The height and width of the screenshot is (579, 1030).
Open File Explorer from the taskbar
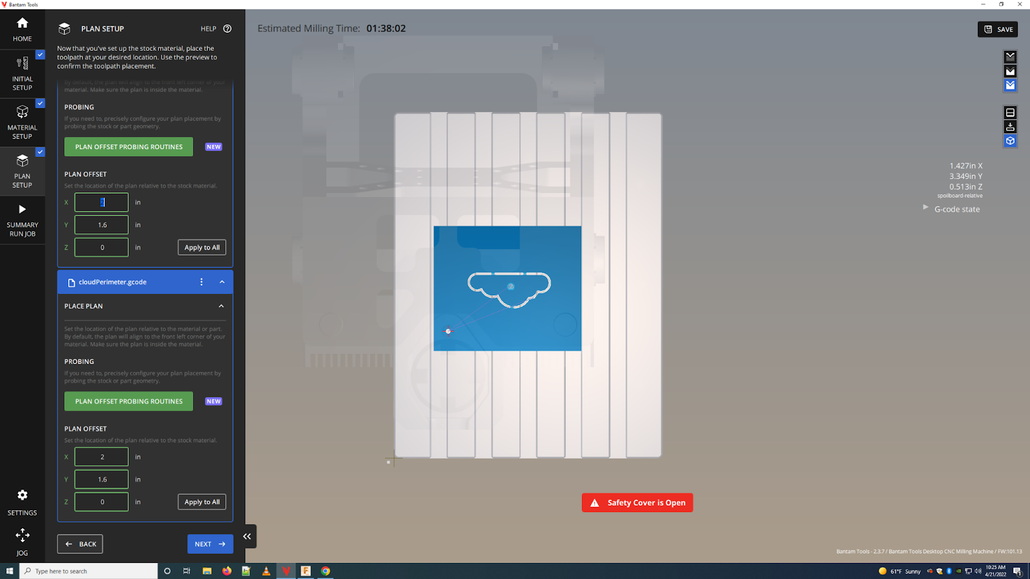(x=207, y=571)
